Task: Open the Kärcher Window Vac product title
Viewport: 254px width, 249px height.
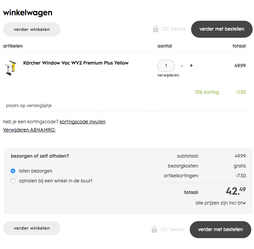Action: point(76,63)
